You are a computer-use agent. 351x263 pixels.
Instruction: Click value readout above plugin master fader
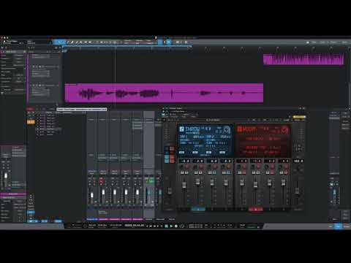(x=298, y=161)
